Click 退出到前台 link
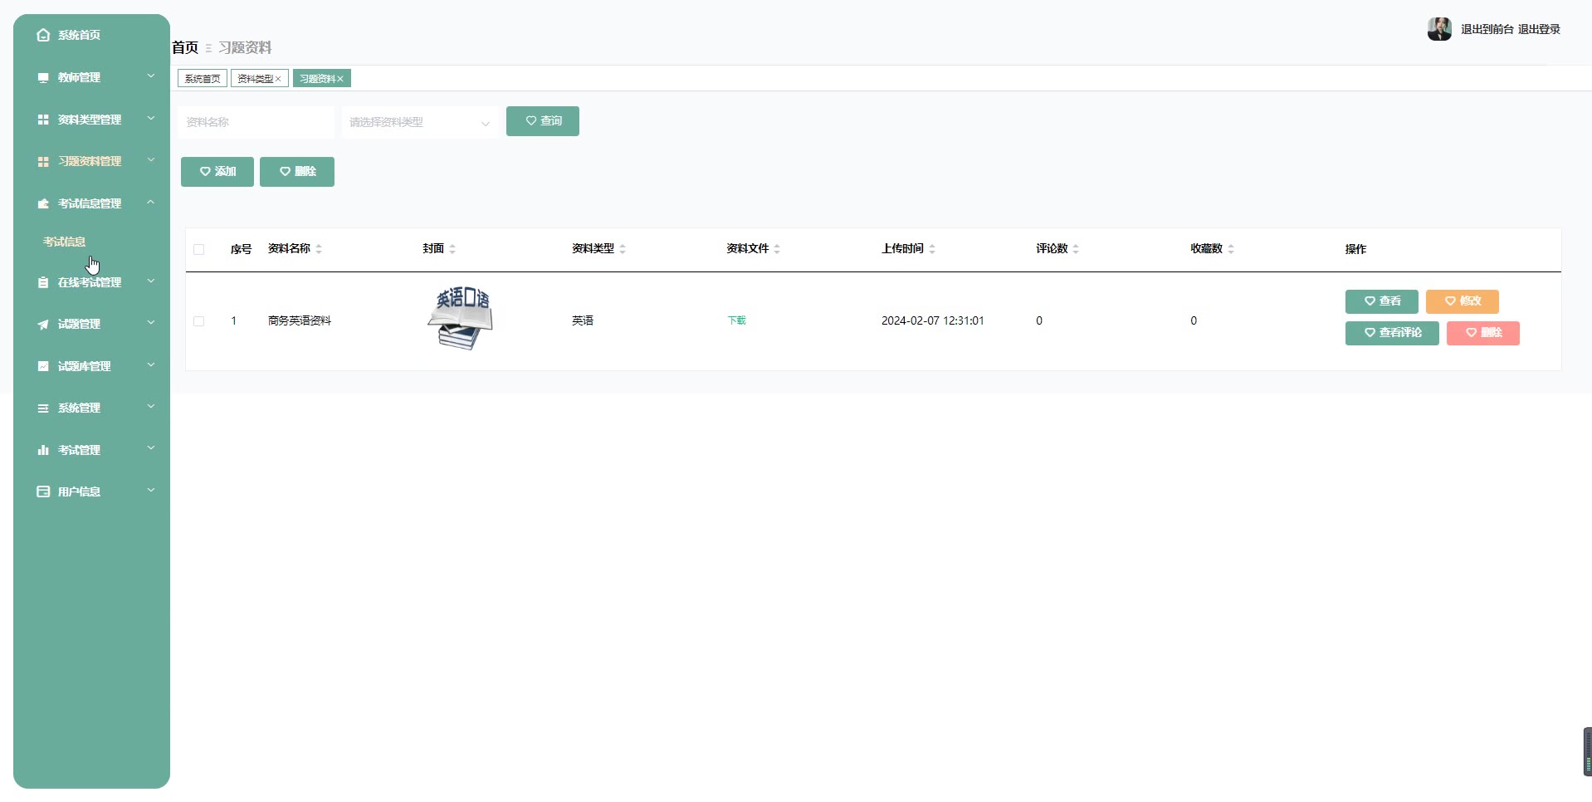This screenshot has width=1592, height=802. click(x=1487, y=29)
